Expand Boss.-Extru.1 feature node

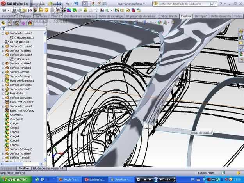[x=2, y=93]
